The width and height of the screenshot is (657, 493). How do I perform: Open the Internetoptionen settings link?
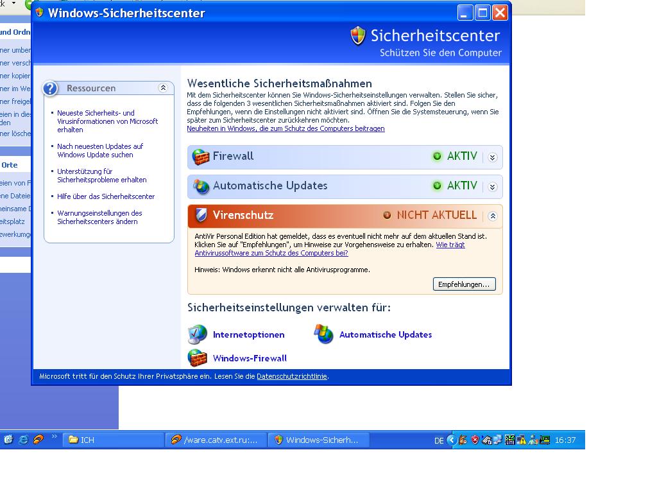[x=249, y=334]
